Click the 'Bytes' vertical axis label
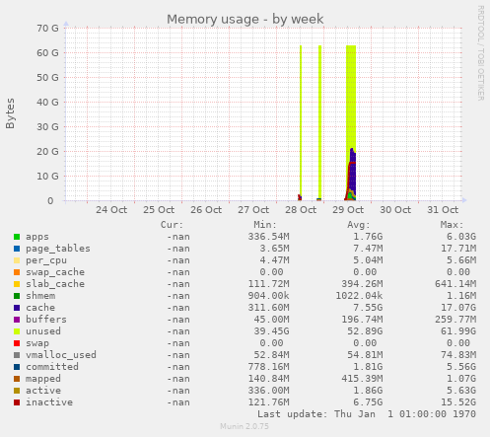Image resolution: width=490 pixels, height=437 pixels. pos(10,113)
